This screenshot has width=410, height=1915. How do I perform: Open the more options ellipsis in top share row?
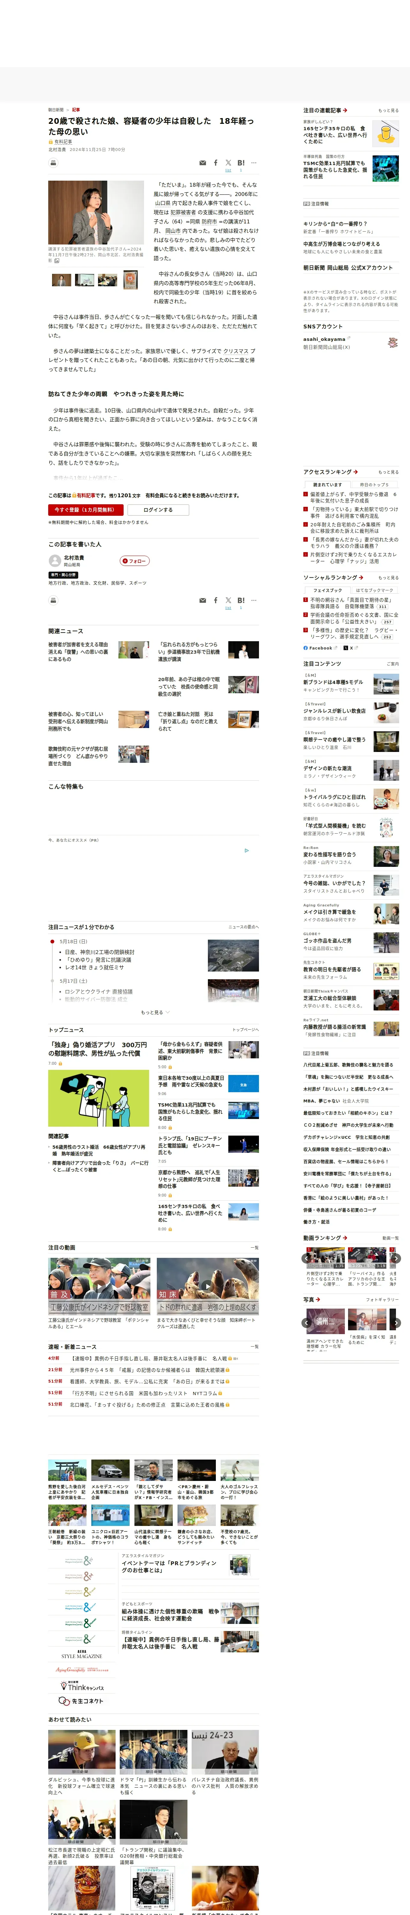coord(254,163)
